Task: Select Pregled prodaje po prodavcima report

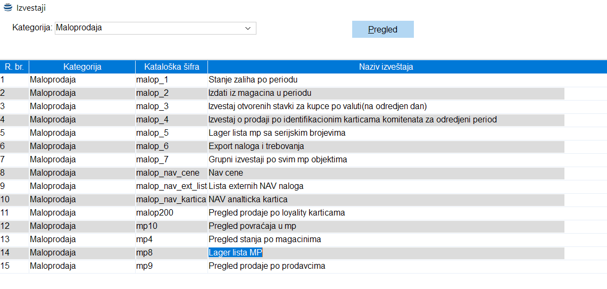Action: coord(267,266)
